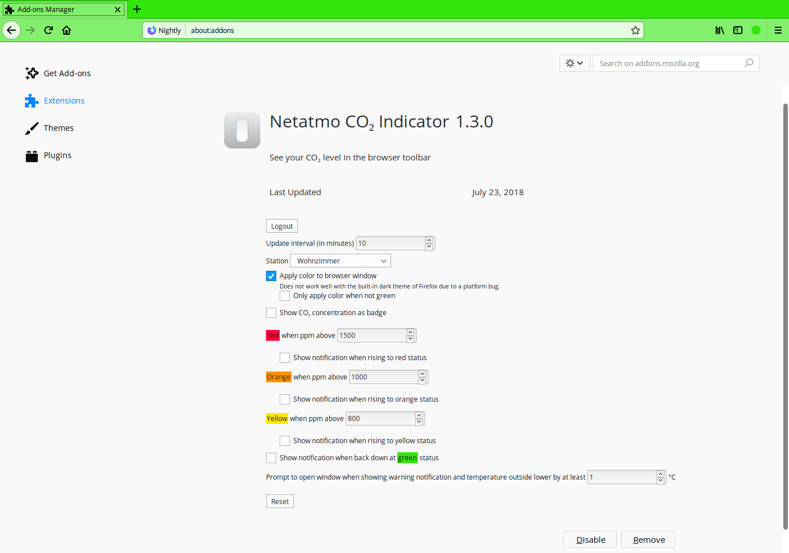The height and width of the screenshot is (553, 789).
Task: Increase the orange ppm threshold
Action: pyautogui.click(x=422, y=374)
